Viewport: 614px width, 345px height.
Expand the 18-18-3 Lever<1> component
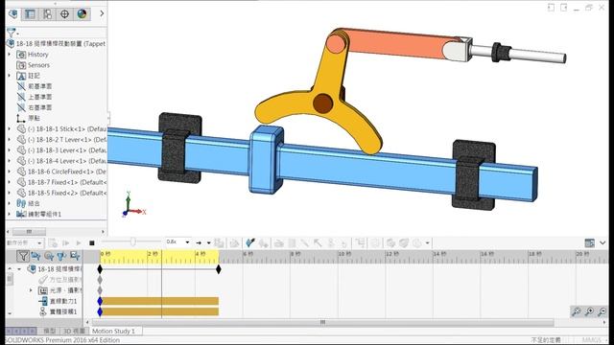9,150
